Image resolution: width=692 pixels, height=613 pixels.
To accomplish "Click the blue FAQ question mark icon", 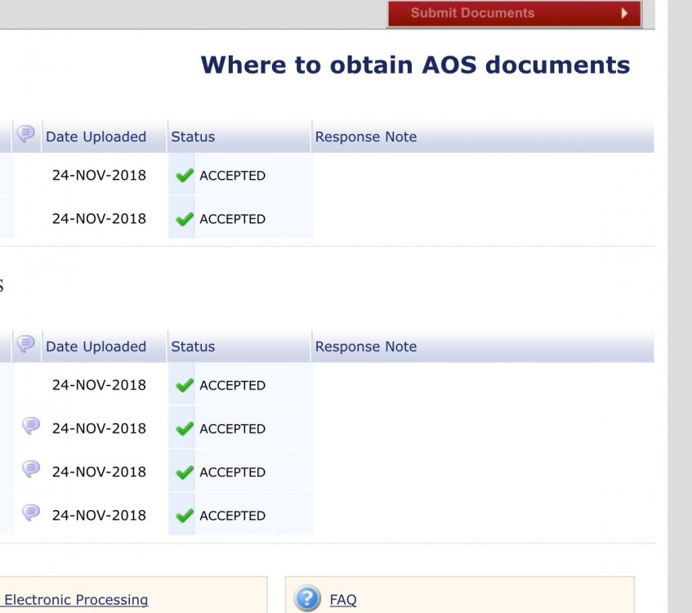I will tap(307, 599).
